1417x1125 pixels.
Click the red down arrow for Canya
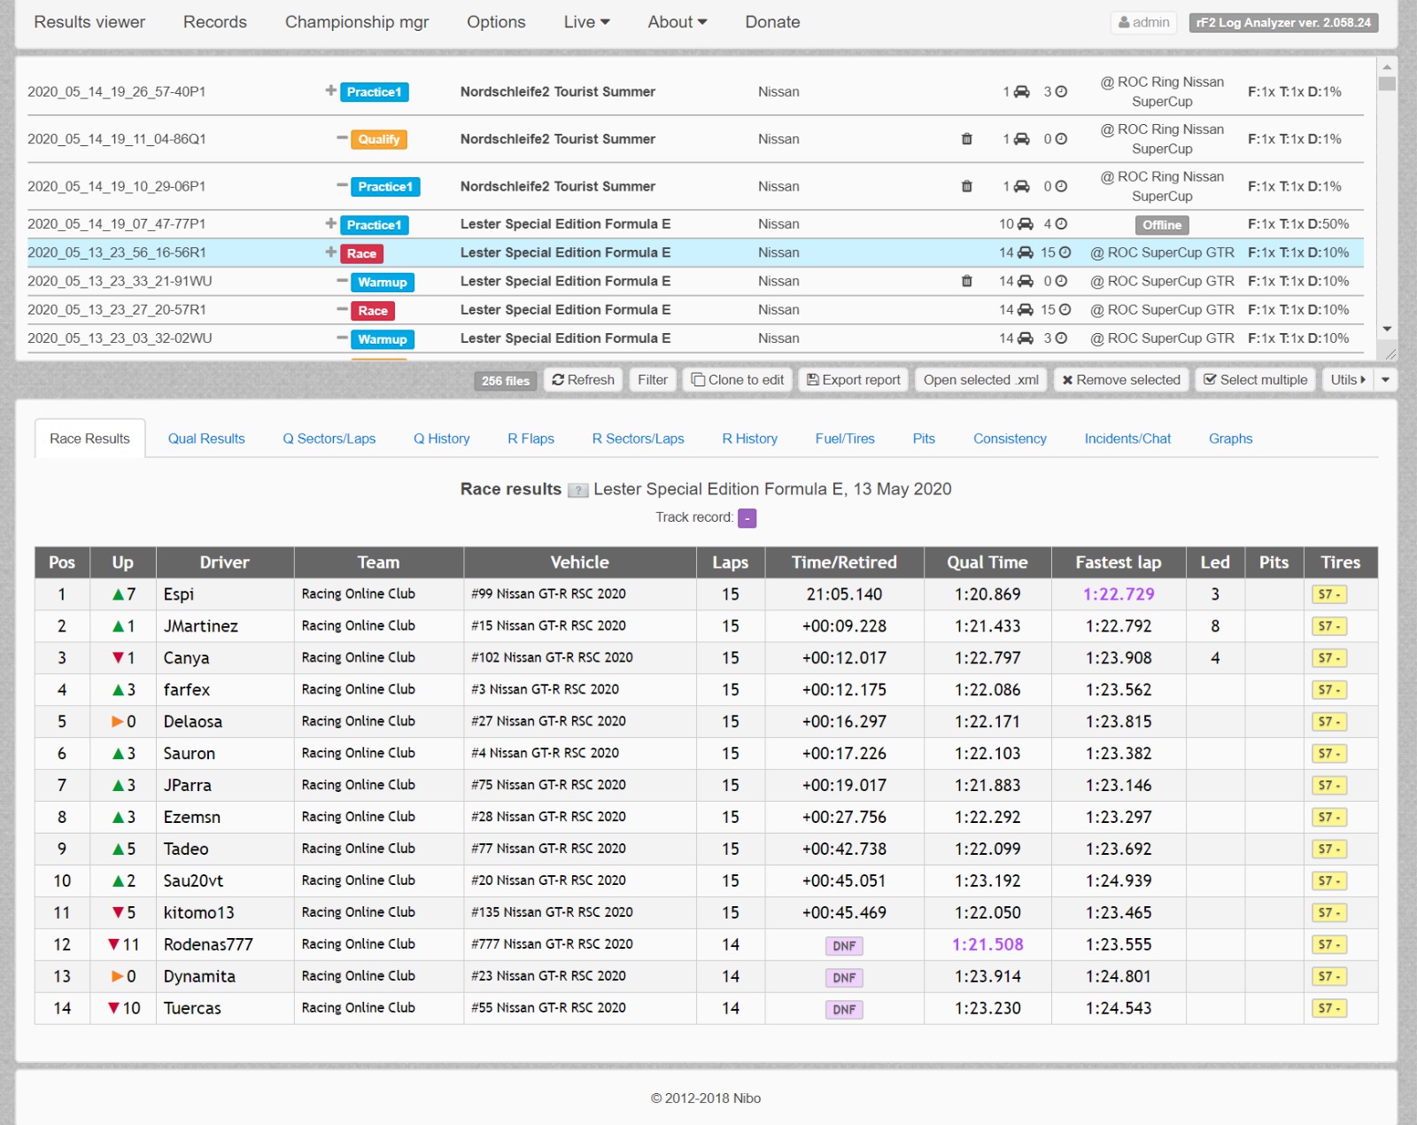pyautogui.click(x=117, y=658)
